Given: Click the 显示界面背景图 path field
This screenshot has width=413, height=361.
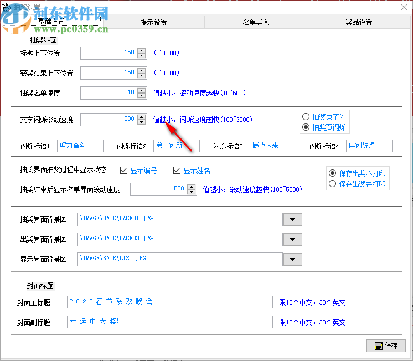Looking at the screenshot, I should [180, 259].
